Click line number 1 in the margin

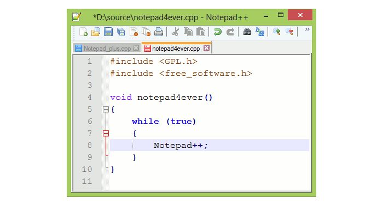point(90,61)
